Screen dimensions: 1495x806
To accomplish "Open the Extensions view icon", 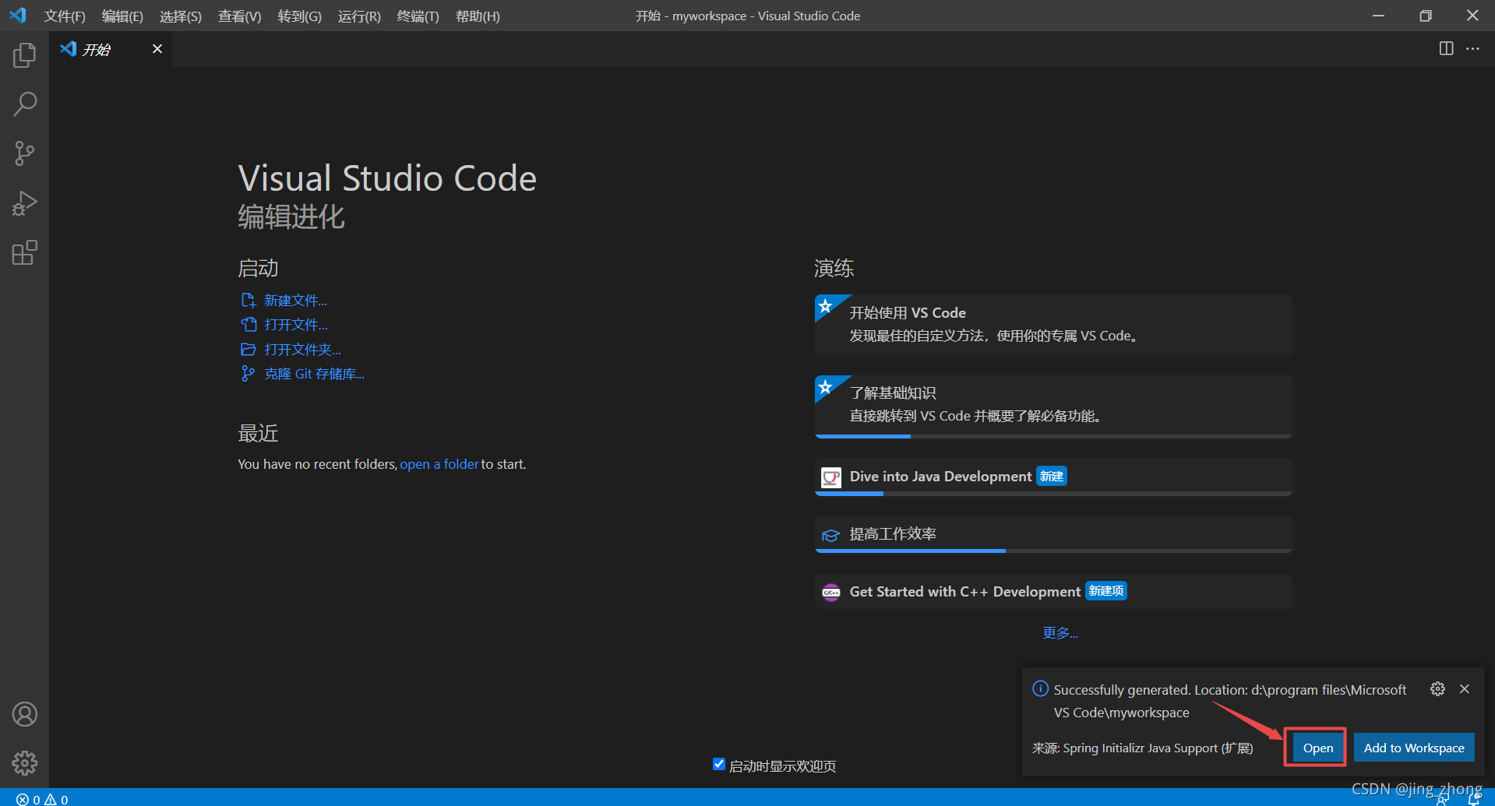I will [x=24, y=253].
